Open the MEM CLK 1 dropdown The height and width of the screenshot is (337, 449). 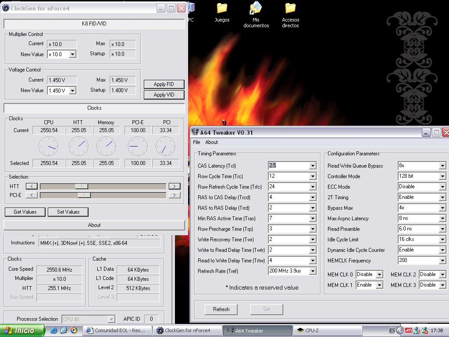pyautogui.click(x=379, y=285)
